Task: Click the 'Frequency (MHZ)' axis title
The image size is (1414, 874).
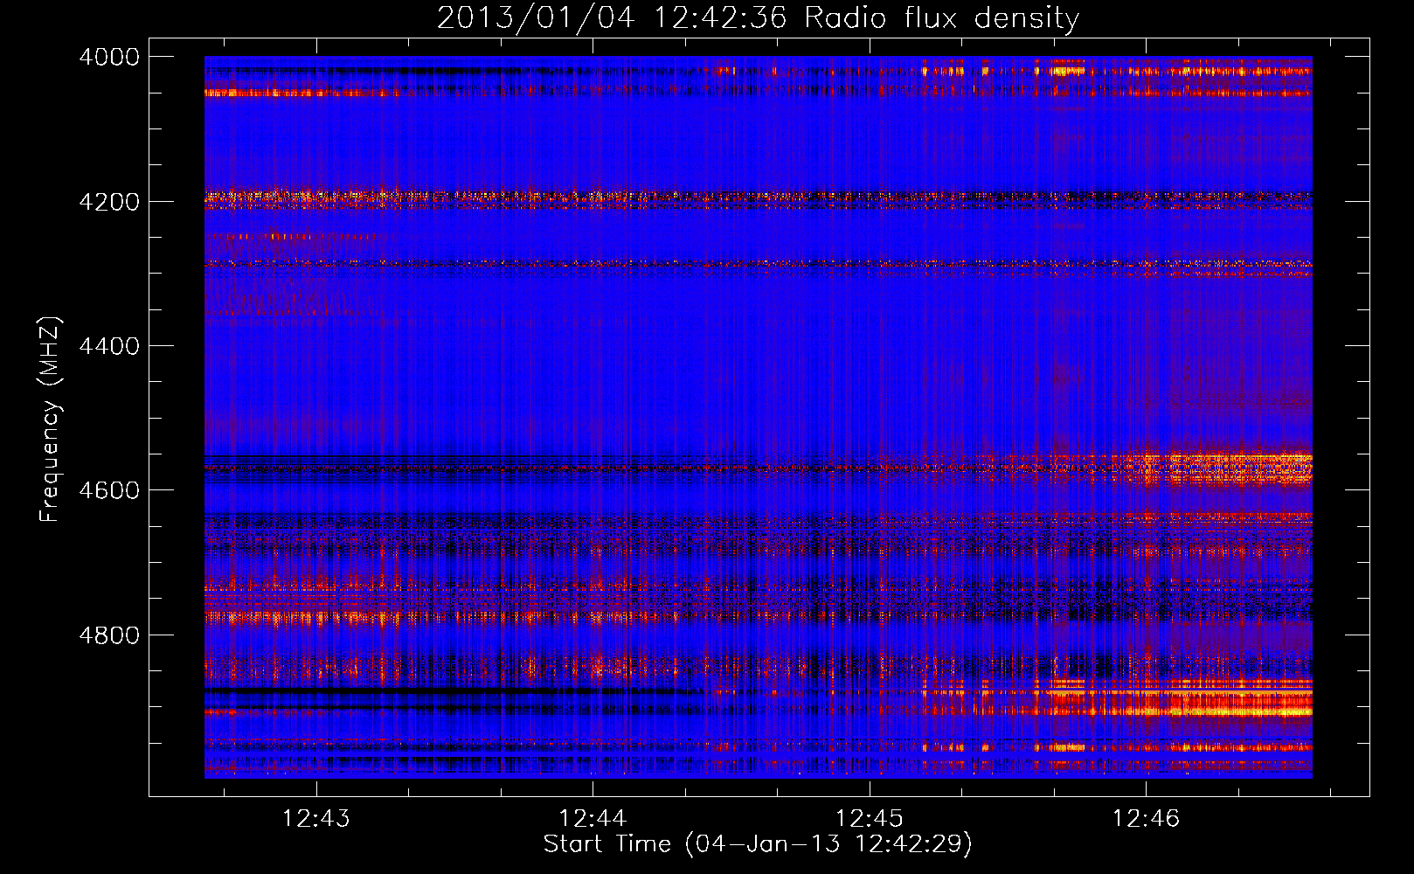Action: coord(51,420)
